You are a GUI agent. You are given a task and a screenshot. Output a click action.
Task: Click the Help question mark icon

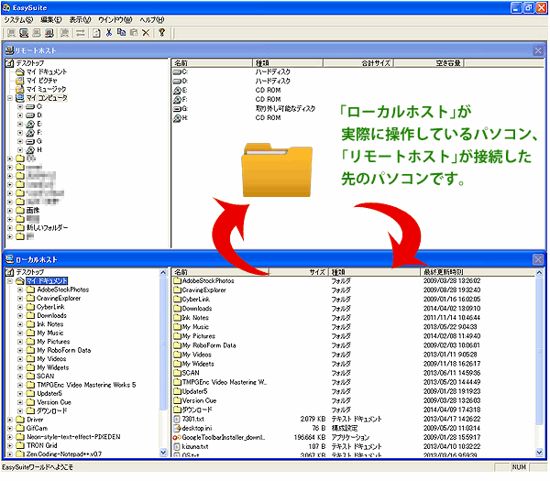pos(162,32)
